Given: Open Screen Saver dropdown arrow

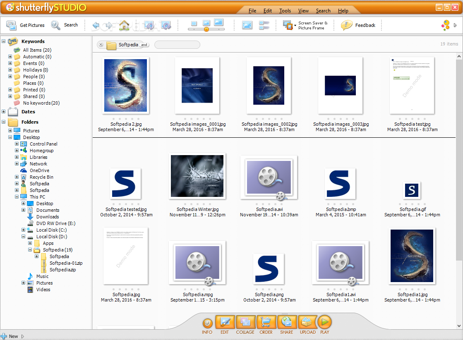Looking at the screenshot, I should 295,25.
